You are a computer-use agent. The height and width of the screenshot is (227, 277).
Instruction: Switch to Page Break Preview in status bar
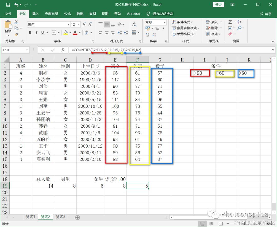tap(221, 224)
